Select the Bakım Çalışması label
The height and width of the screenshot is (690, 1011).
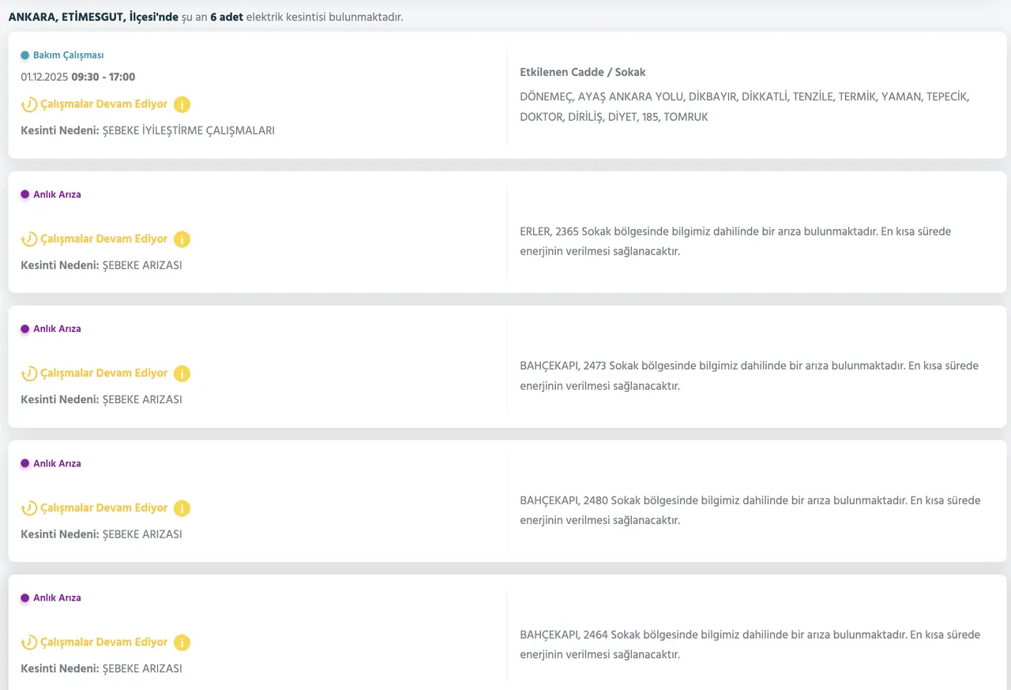[68, 55]
